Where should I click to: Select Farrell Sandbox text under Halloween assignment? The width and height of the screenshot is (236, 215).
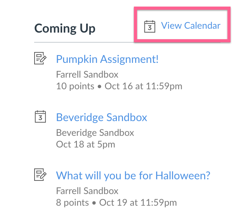(87, 191)
